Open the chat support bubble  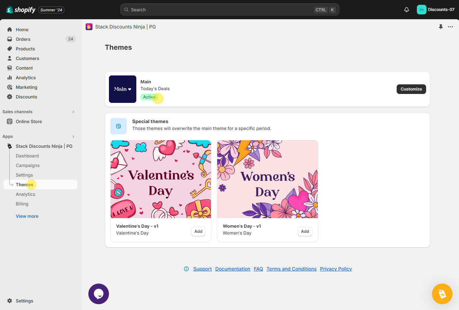click(99, 294)
